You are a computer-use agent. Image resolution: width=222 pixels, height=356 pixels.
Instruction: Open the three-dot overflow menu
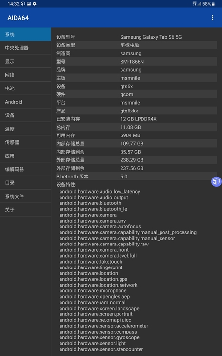tap(212, 18)
